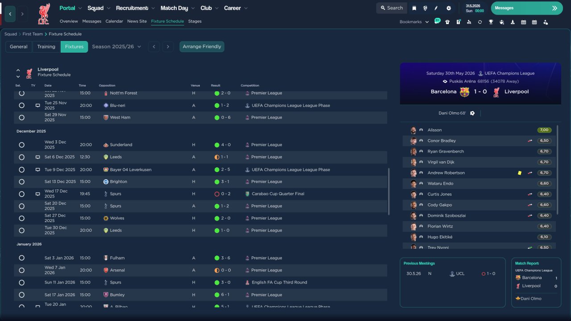Open the 9+ notifications speech bubble

point(437,21)
